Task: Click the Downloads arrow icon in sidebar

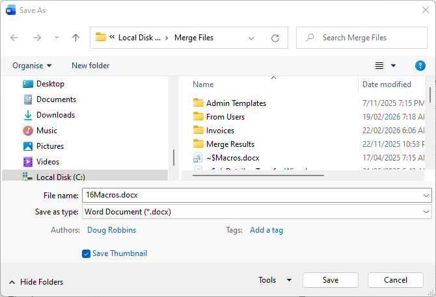Action: (x=28, y=115)
